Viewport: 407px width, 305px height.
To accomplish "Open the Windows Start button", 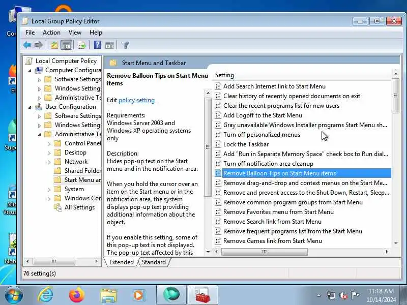I will pyautogui.click(x=14, y=295).
